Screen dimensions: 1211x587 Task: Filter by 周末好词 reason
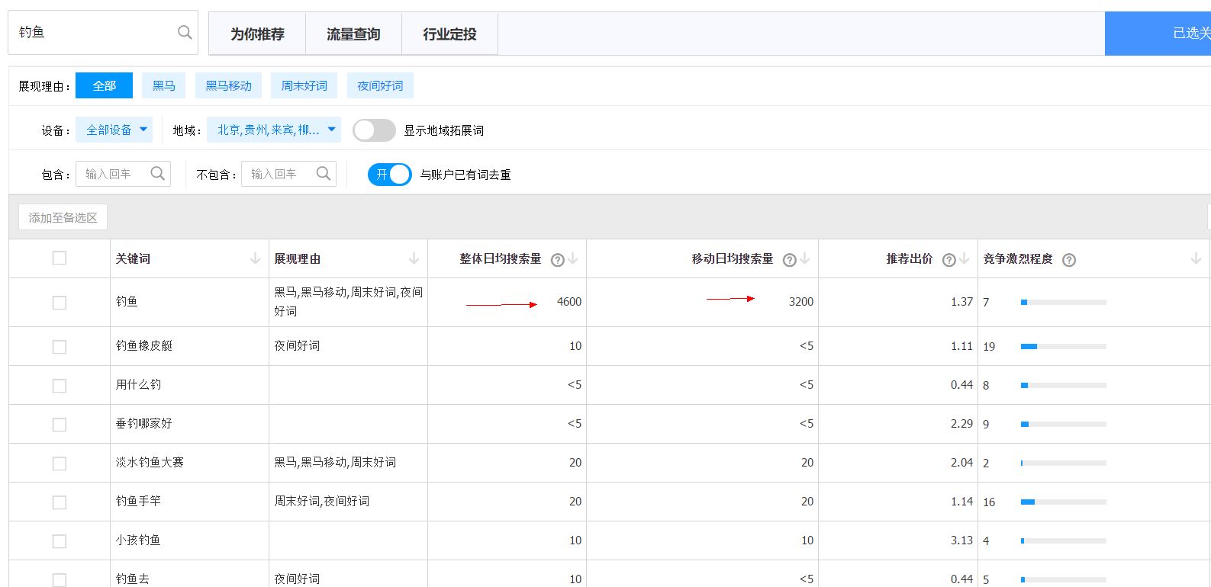pos(304,85)
